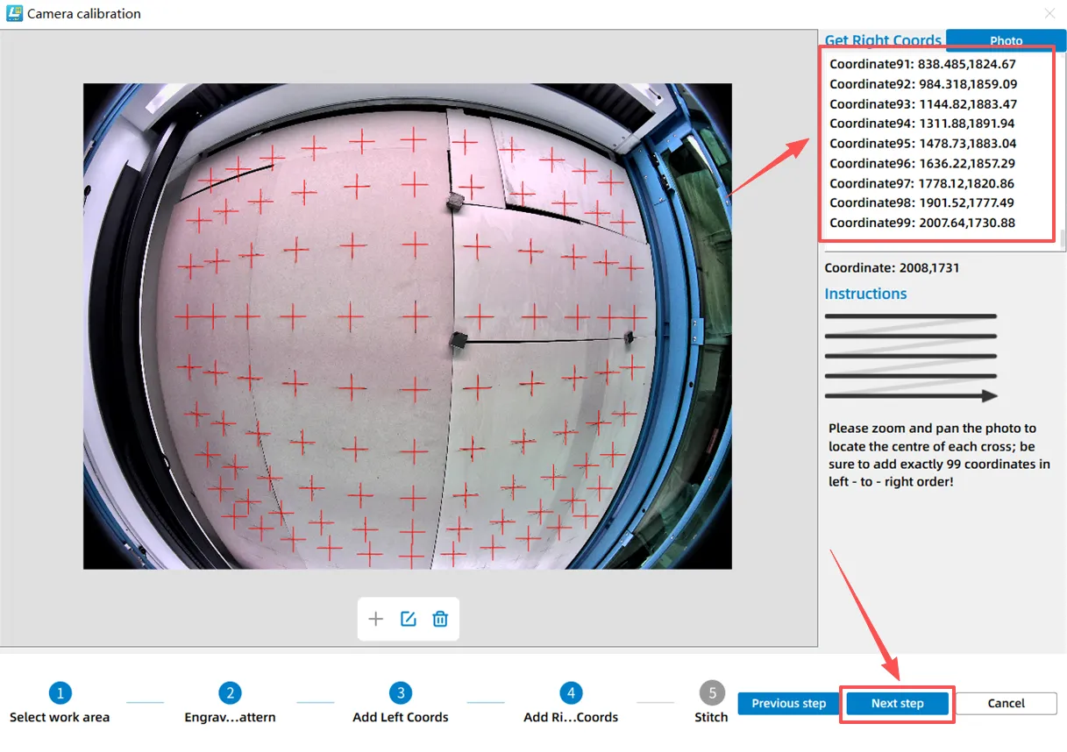The height and width of the screenshot is (752, 1067).
Task: Open step 5 Stitch
Action: (x=711, y=693)
